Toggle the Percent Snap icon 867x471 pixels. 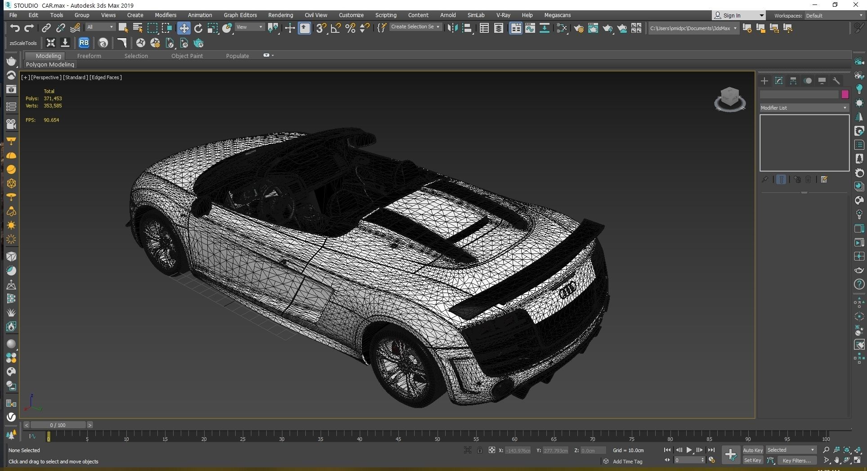coord(350,28)
